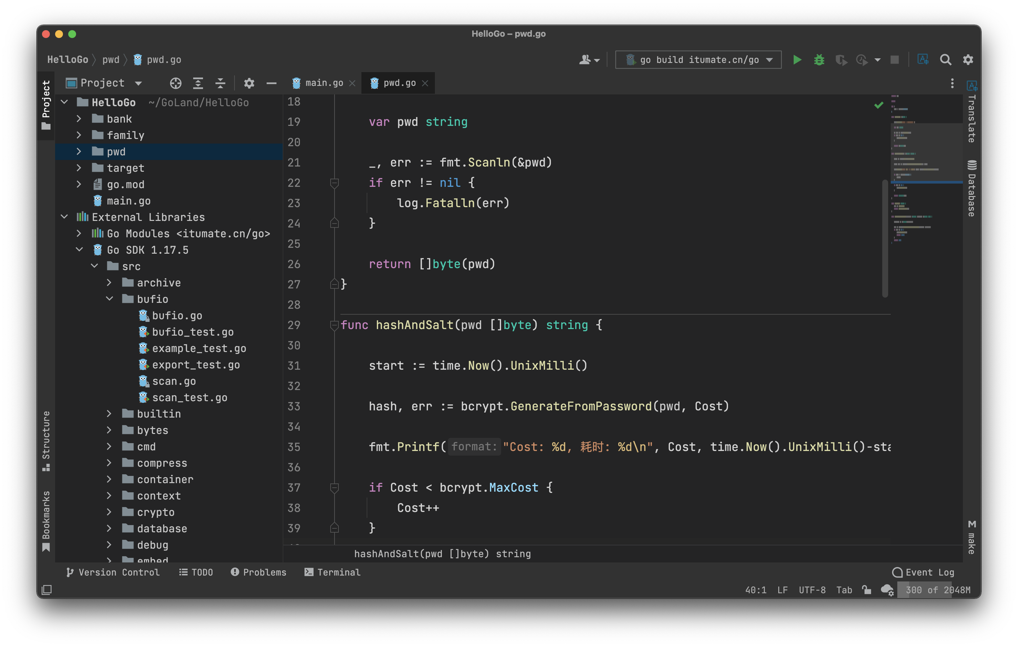Open the Bookmarks side panel
The width and height of the screenshot is (1018, 647).
pos(46,521)
